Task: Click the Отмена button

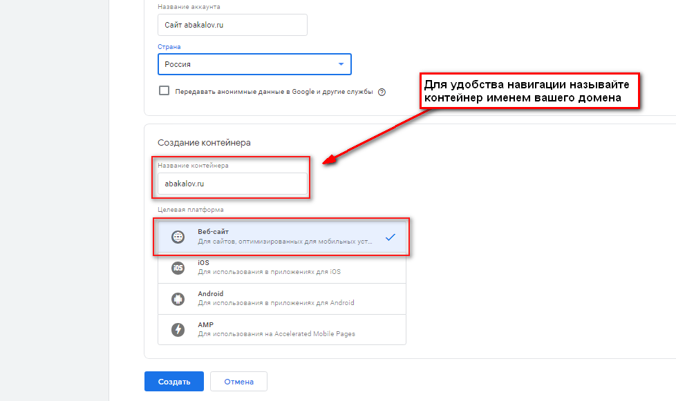Action: tap(238, 382)
